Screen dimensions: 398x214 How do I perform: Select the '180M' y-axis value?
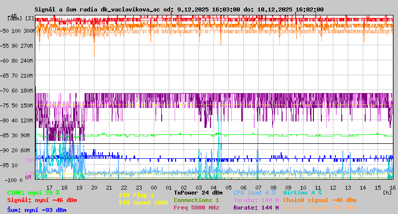[x=28, y=91]
